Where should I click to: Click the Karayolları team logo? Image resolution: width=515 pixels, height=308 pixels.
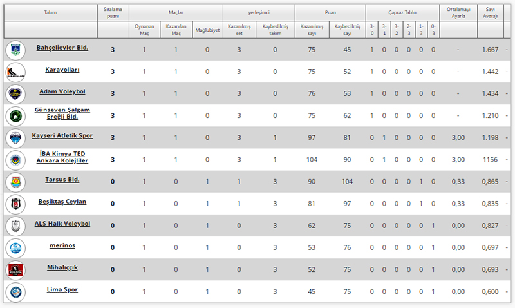pyautogui.click(x=15, y=72)
